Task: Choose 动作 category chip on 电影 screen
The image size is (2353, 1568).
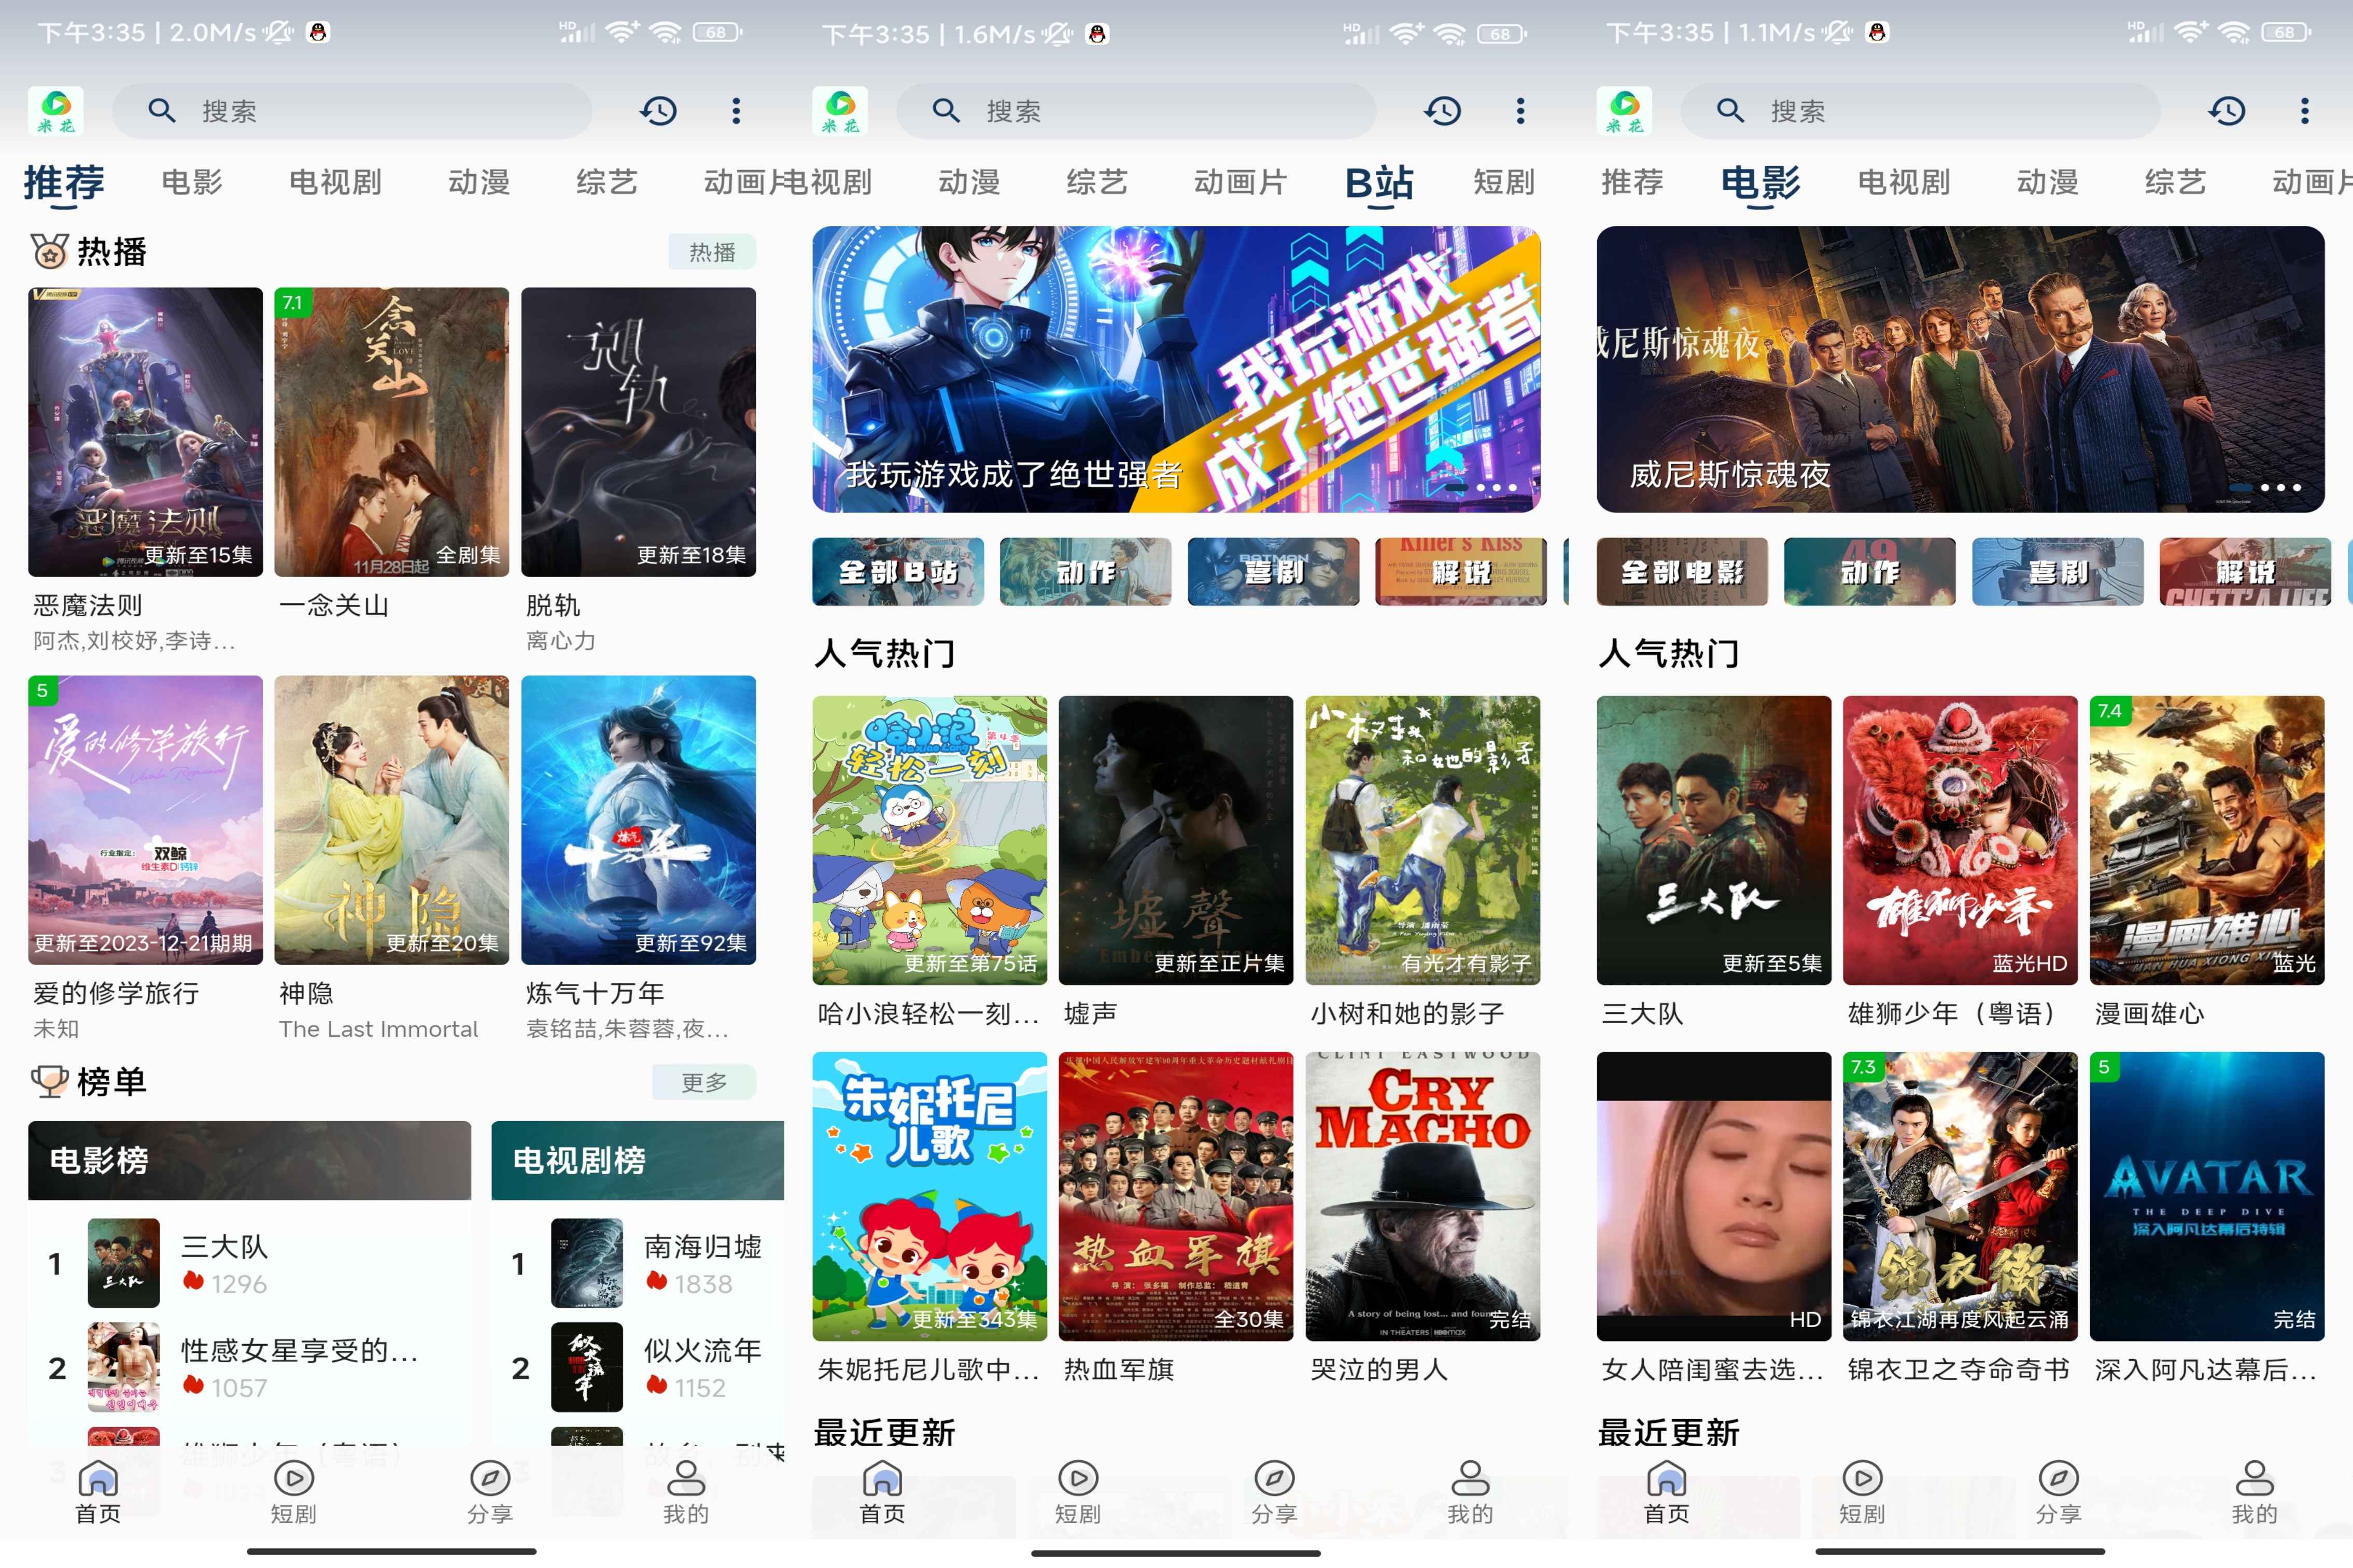Action: coord(1870,572)
